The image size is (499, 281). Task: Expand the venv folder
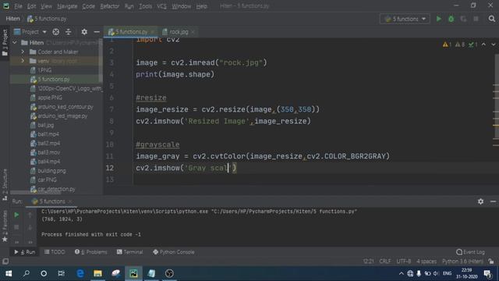coord(23,61)
